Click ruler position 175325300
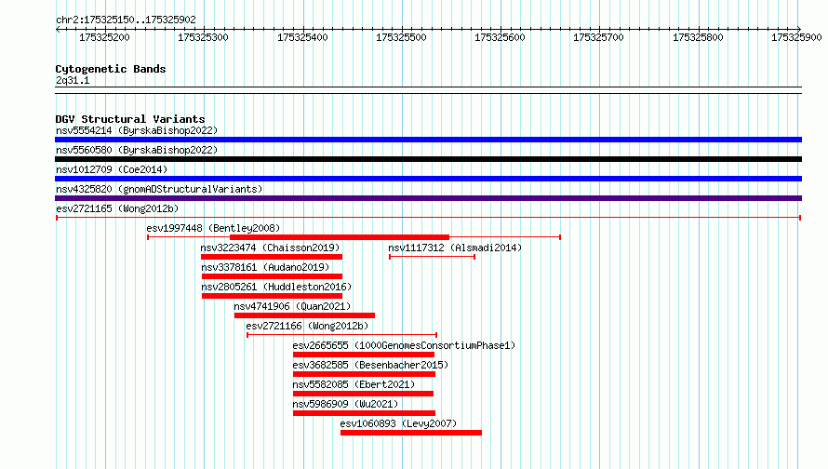The image size is (828, 469). coord(203,37)
